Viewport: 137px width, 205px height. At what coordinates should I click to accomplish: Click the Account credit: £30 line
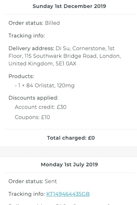pos(41,107)
